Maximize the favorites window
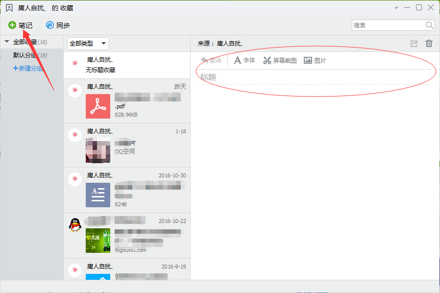Image resolution: width=440 pixels, height=293 pixels. [418, 7]
